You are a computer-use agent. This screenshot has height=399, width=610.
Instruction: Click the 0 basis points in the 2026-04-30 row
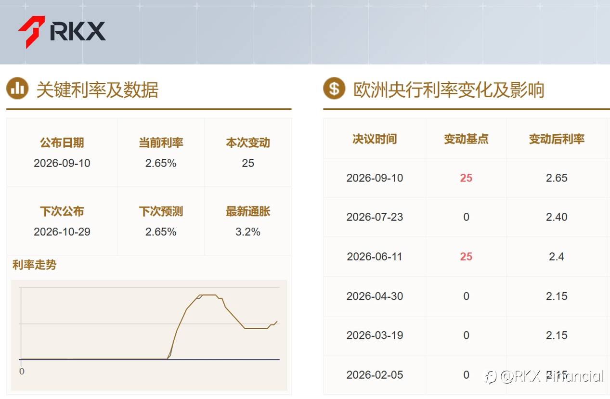(466, 296)
